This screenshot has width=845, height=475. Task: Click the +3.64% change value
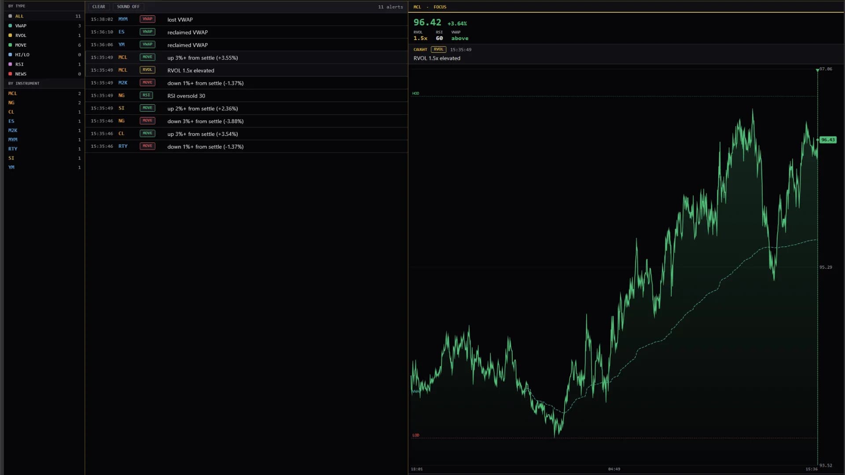pyautogui.click(x=457, y=24)
